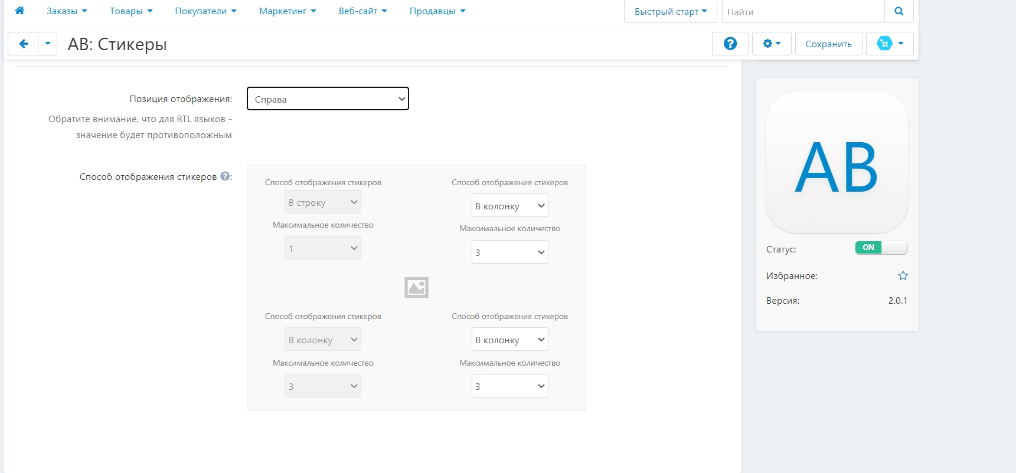Click the Найти search field

pyautogui.click(x=802, y=11)
